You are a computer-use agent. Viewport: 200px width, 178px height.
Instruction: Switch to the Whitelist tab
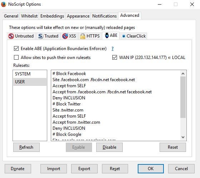pos(29,16)
